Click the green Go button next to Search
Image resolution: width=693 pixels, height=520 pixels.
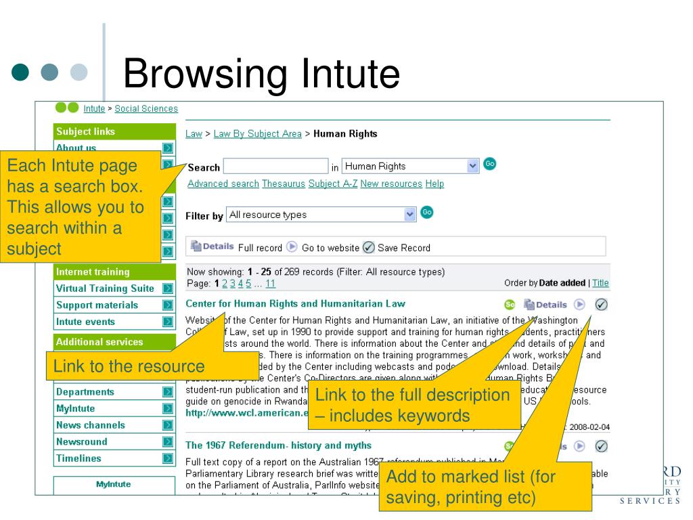pos(490,164)
